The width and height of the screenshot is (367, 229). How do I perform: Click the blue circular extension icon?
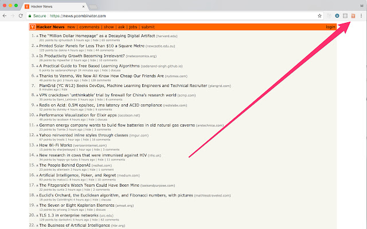[337, 16]
